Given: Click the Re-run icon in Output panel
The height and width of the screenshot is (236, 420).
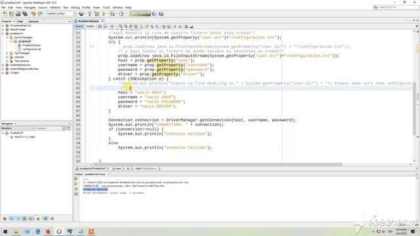Looking at the screenshot, I should 76,179.
